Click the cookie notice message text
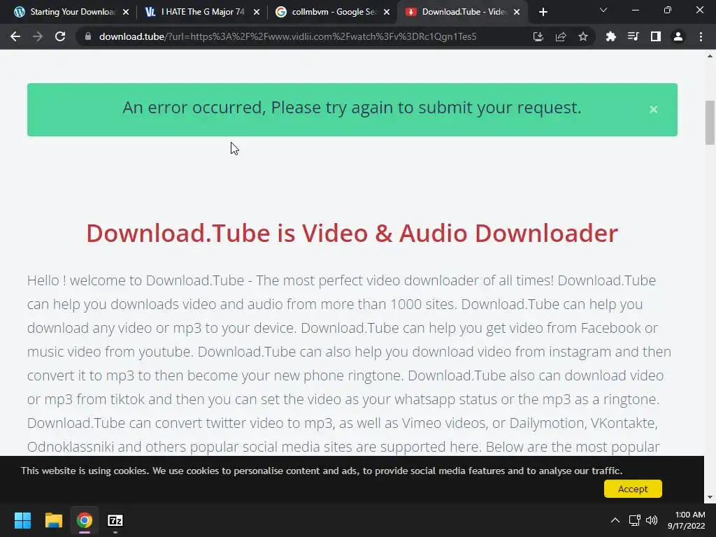This screenshot has height=537, width=716. tap(322, 471)
